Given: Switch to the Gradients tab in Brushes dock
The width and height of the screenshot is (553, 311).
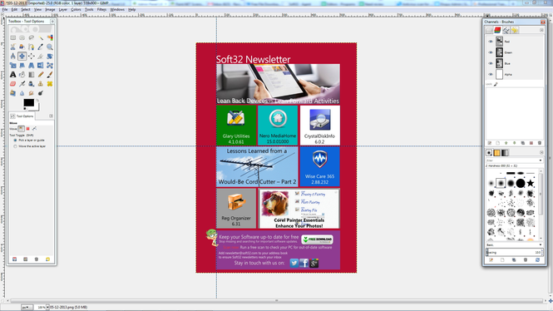Looking at the screenshot, I should pyautogui.click(x=505, y=153).
